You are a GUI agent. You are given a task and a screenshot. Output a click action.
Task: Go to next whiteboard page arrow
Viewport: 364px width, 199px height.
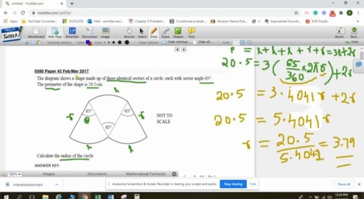tap(184, 49)
